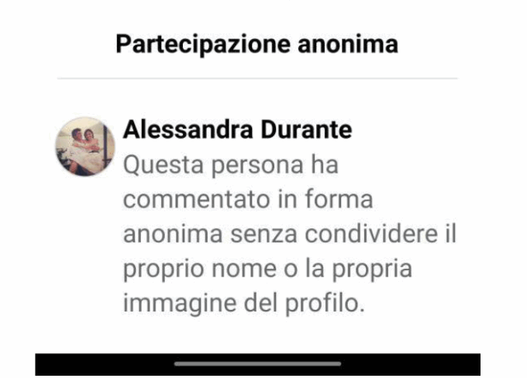Click the line 'immagine del profilo.'
The width and height of the screenshot is (527, 378).
[x=244, y=304]
